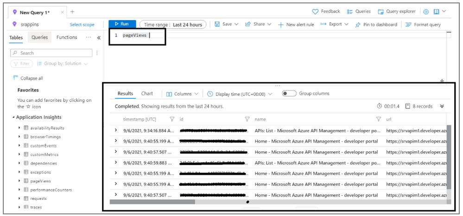The height and width of the screenshot is (216, 463).
Task: Switch to the Functions tab
Action: click(67, 37)
